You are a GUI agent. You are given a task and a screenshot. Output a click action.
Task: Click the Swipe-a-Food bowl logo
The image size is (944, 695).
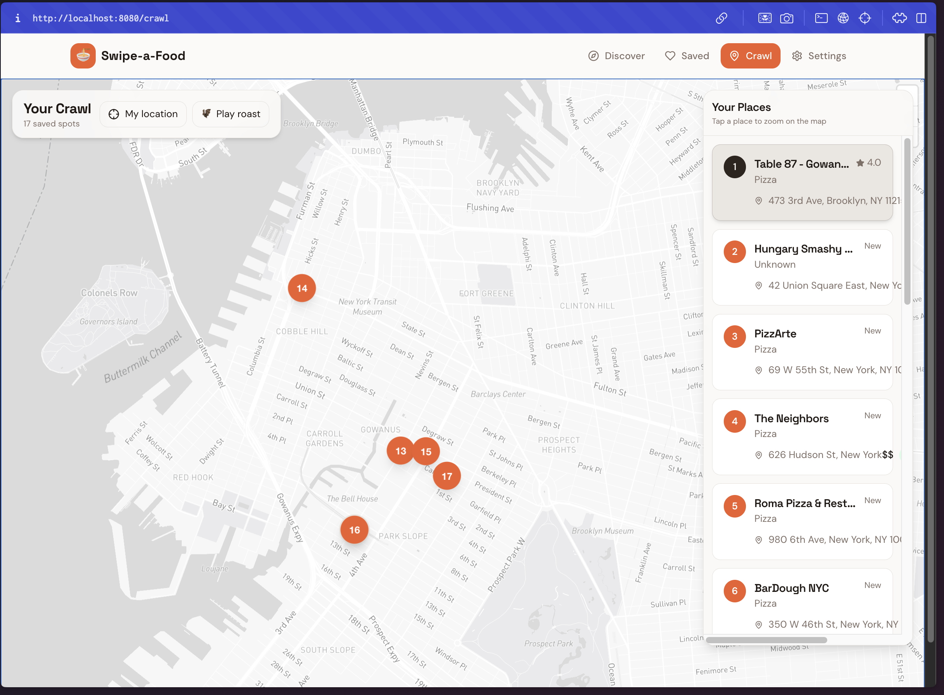click(83, 56)
